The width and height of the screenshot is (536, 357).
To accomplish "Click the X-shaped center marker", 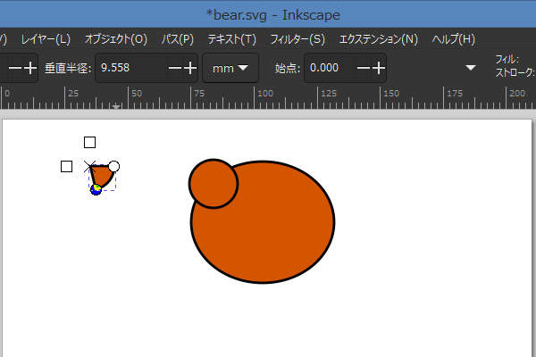I will tap(89, 166).
